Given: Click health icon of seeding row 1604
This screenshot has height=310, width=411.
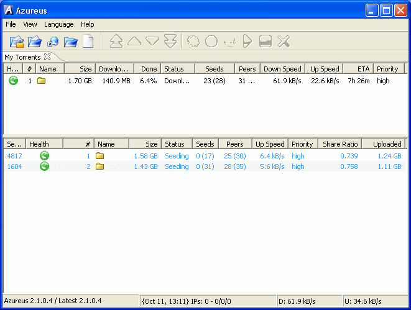Looking at the screenshot, I should pos(44,166).
